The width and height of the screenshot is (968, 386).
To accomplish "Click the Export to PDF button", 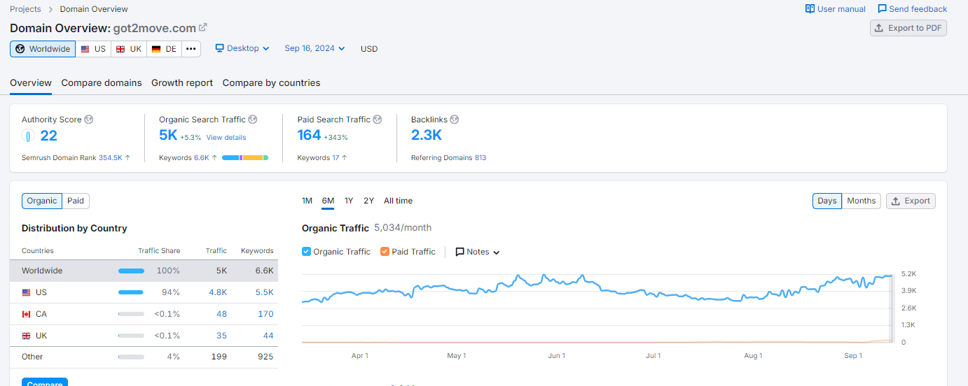I will (908, 28).
